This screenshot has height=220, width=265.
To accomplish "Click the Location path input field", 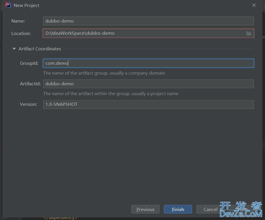I will click(148, 33).
